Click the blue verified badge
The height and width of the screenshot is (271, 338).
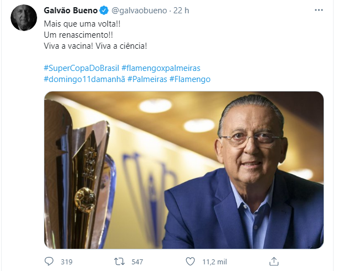(x=104, y=11)
